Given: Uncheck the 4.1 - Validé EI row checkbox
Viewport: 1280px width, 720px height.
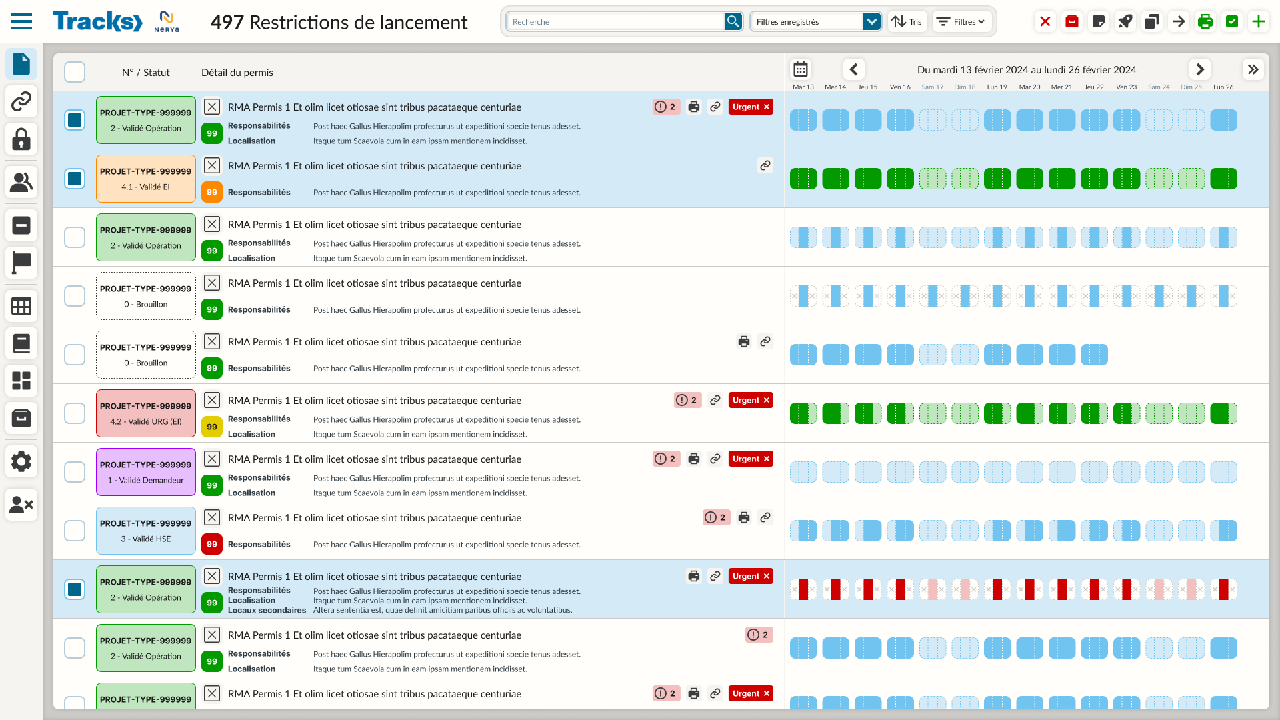Looking at the screenshot, I should point(75,179).
